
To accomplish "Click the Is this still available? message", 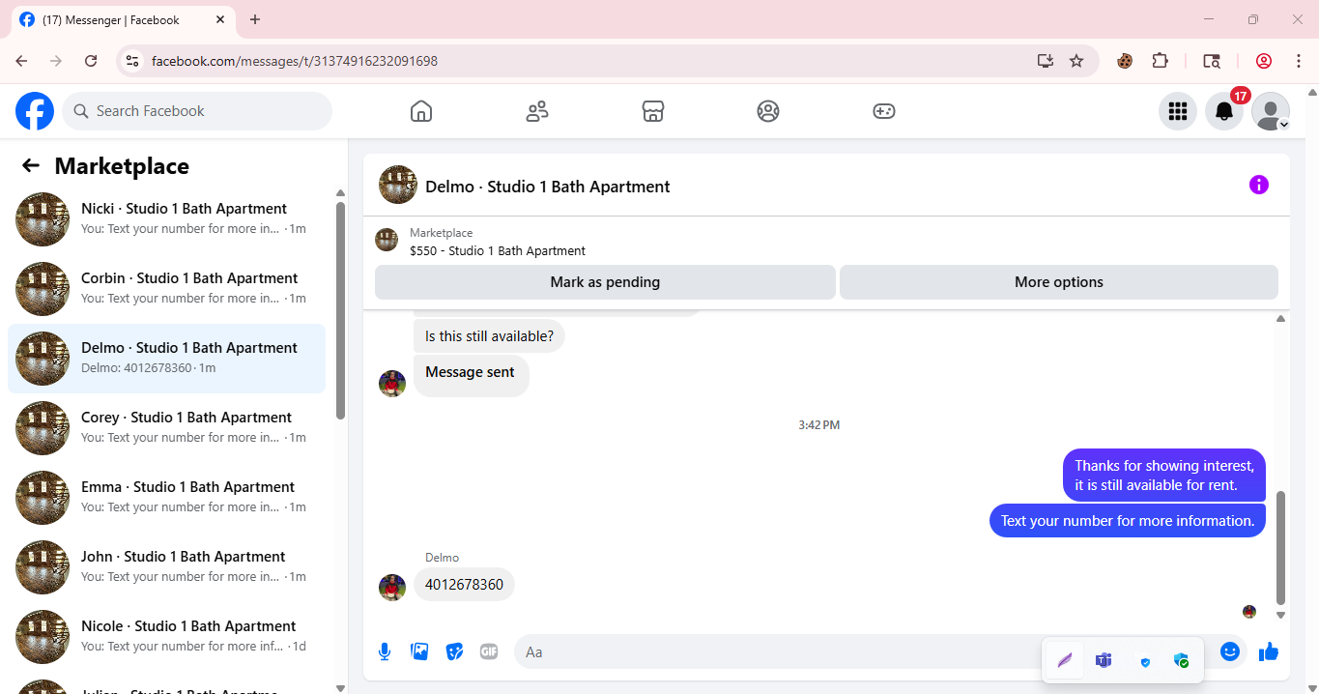I will (x=489, y=336).
